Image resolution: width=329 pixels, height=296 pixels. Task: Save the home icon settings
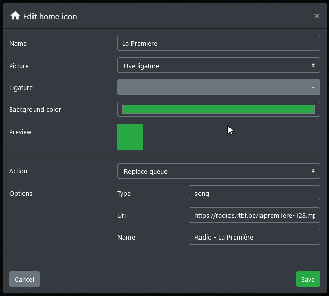[308, 279]
